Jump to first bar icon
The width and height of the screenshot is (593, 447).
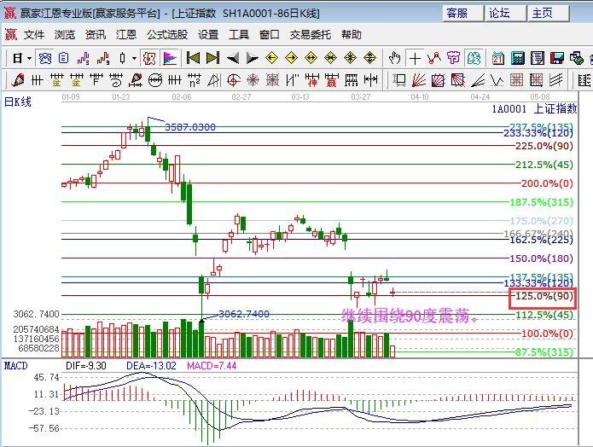pyautogui.click(x=193, y=58)
